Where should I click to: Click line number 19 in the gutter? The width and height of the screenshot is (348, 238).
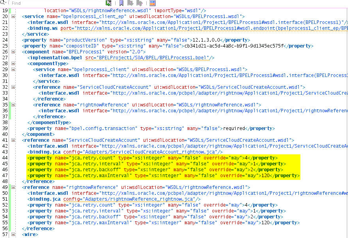pyautogui.click(x=5, y=11)
